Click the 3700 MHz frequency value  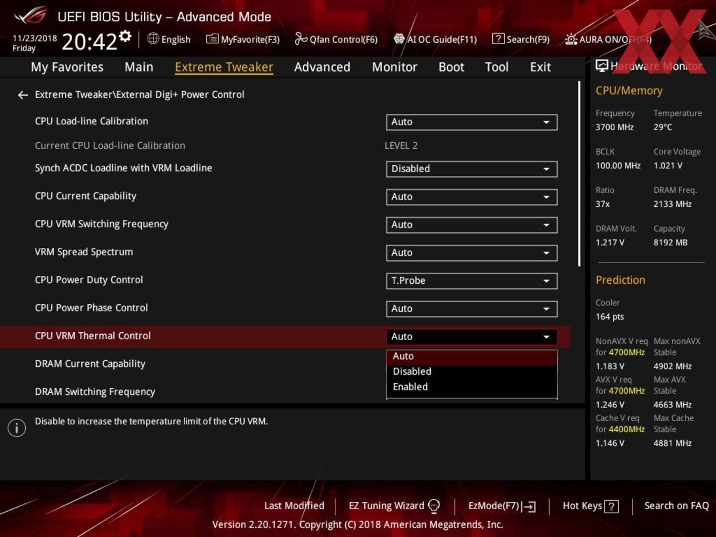(x=614, y=127)
